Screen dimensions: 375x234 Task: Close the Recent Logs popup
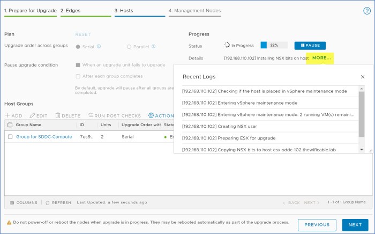362,77
